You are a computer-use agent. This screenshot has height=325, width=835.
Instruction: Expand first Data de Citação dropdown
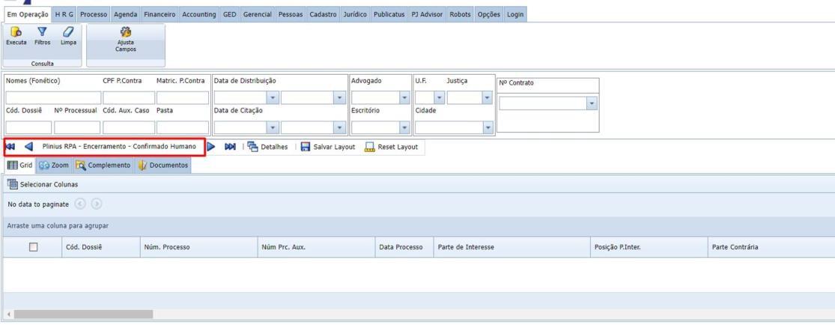tap(273, 128)
